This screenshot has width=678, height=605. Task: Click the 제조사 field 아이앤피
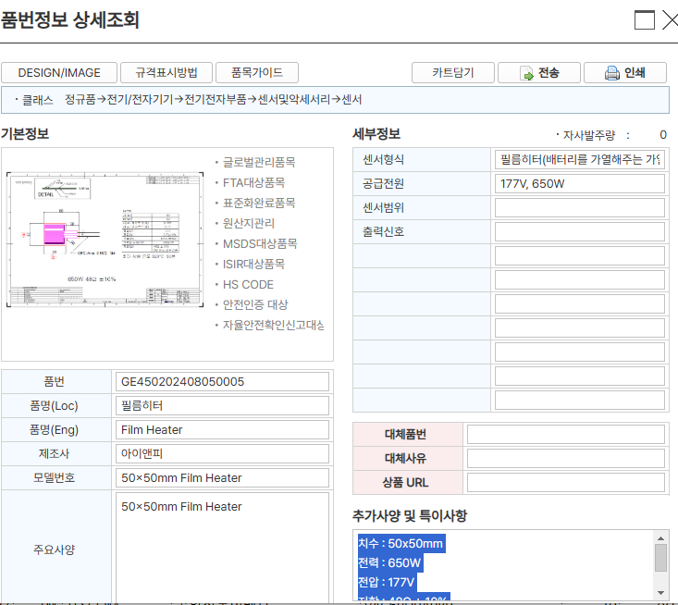click(222, 454)
